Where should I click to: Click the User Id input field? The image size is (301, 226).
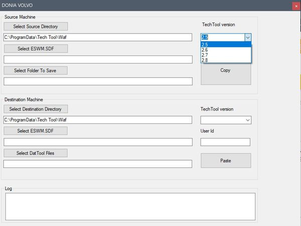pyautogui.click(x=225, y=142)
